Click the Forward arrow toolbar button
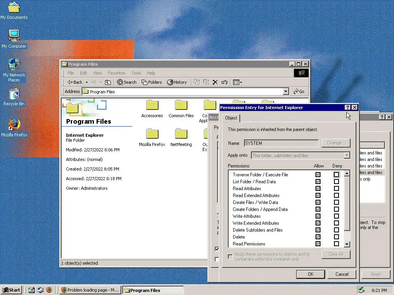The width and height of the screenshot is (394, 295). click(94, 82)
